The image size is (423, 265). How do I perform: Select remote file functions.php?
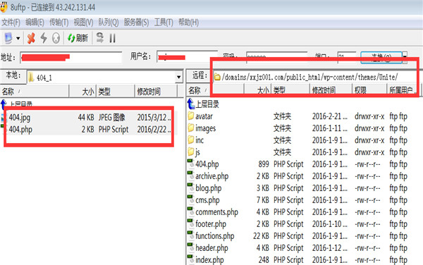pyautogui.click(x=215, y=236)
